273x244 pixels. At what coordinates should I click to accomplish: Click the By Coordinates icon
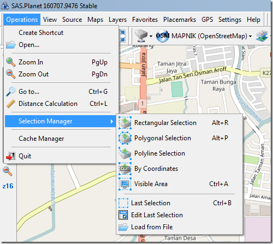point(125,169)
